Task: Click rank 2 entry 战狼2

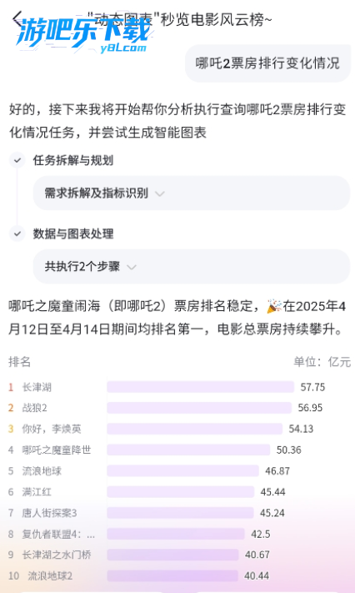Action: point(34,408)
